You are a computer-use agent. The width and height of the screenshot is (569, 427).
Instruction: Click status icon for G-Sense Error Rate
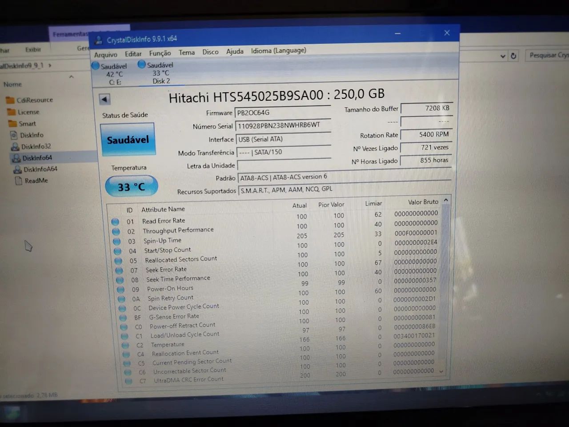(124, 318)
